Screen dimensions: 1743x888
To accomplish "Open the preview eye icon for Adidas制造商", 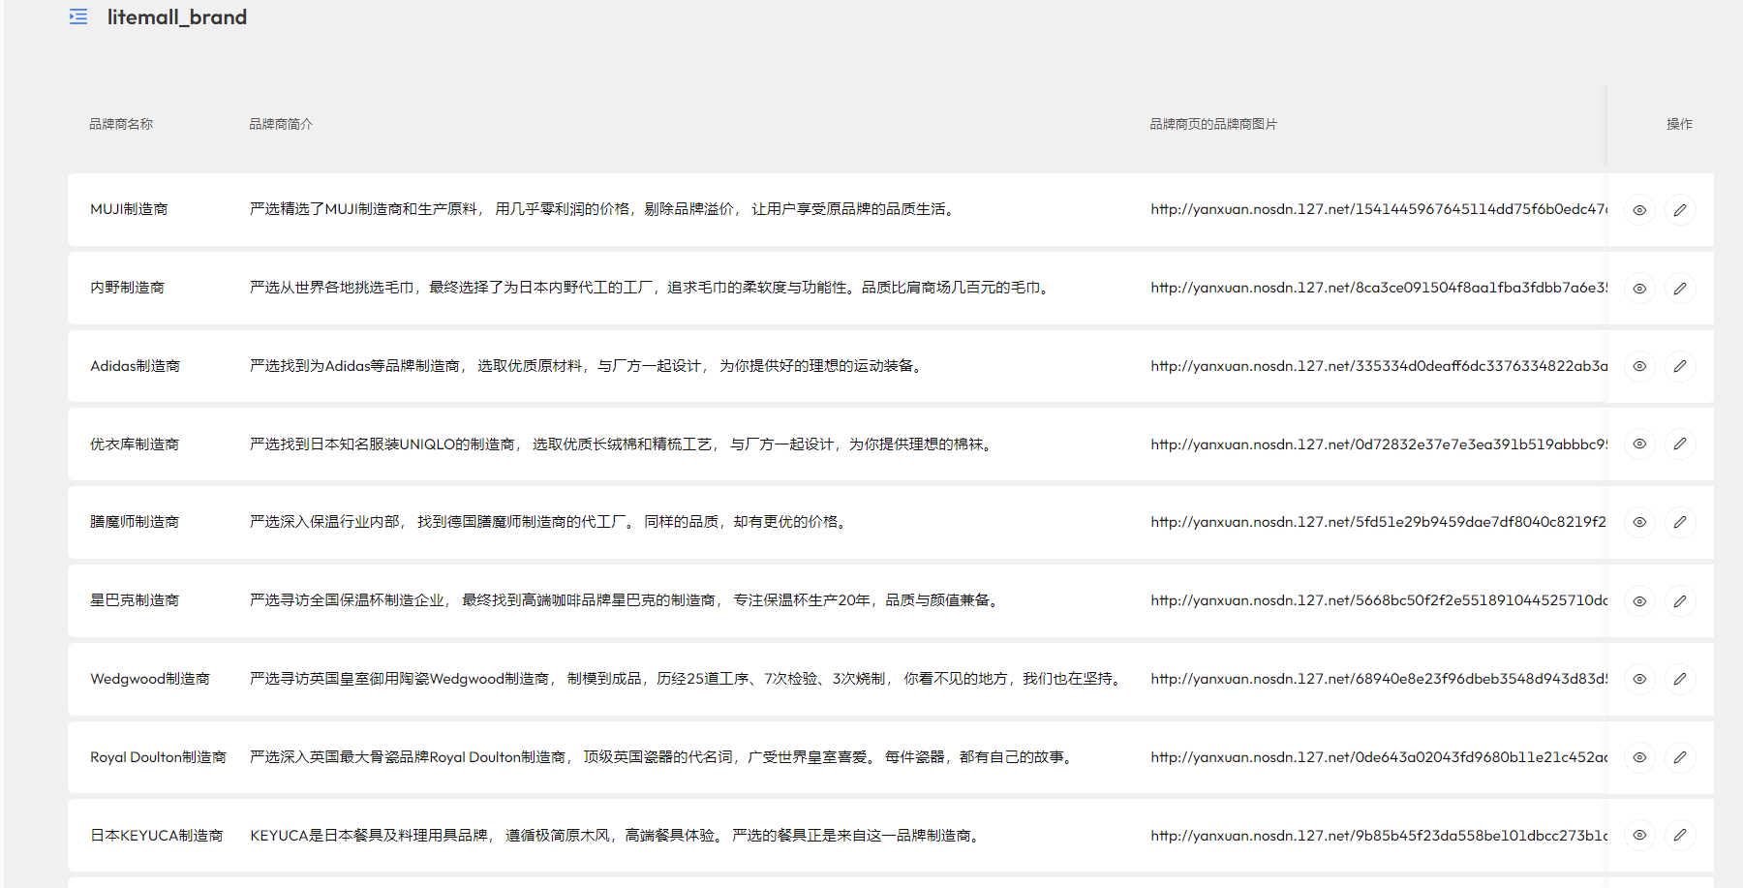I will (x=1640, y=366).
